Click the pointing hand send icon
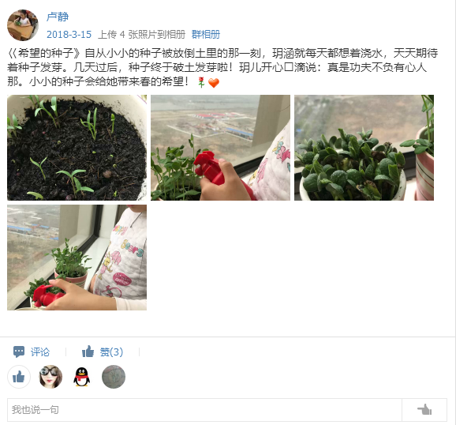This screenshot has width=456, height=425. [x=424, y=409]
